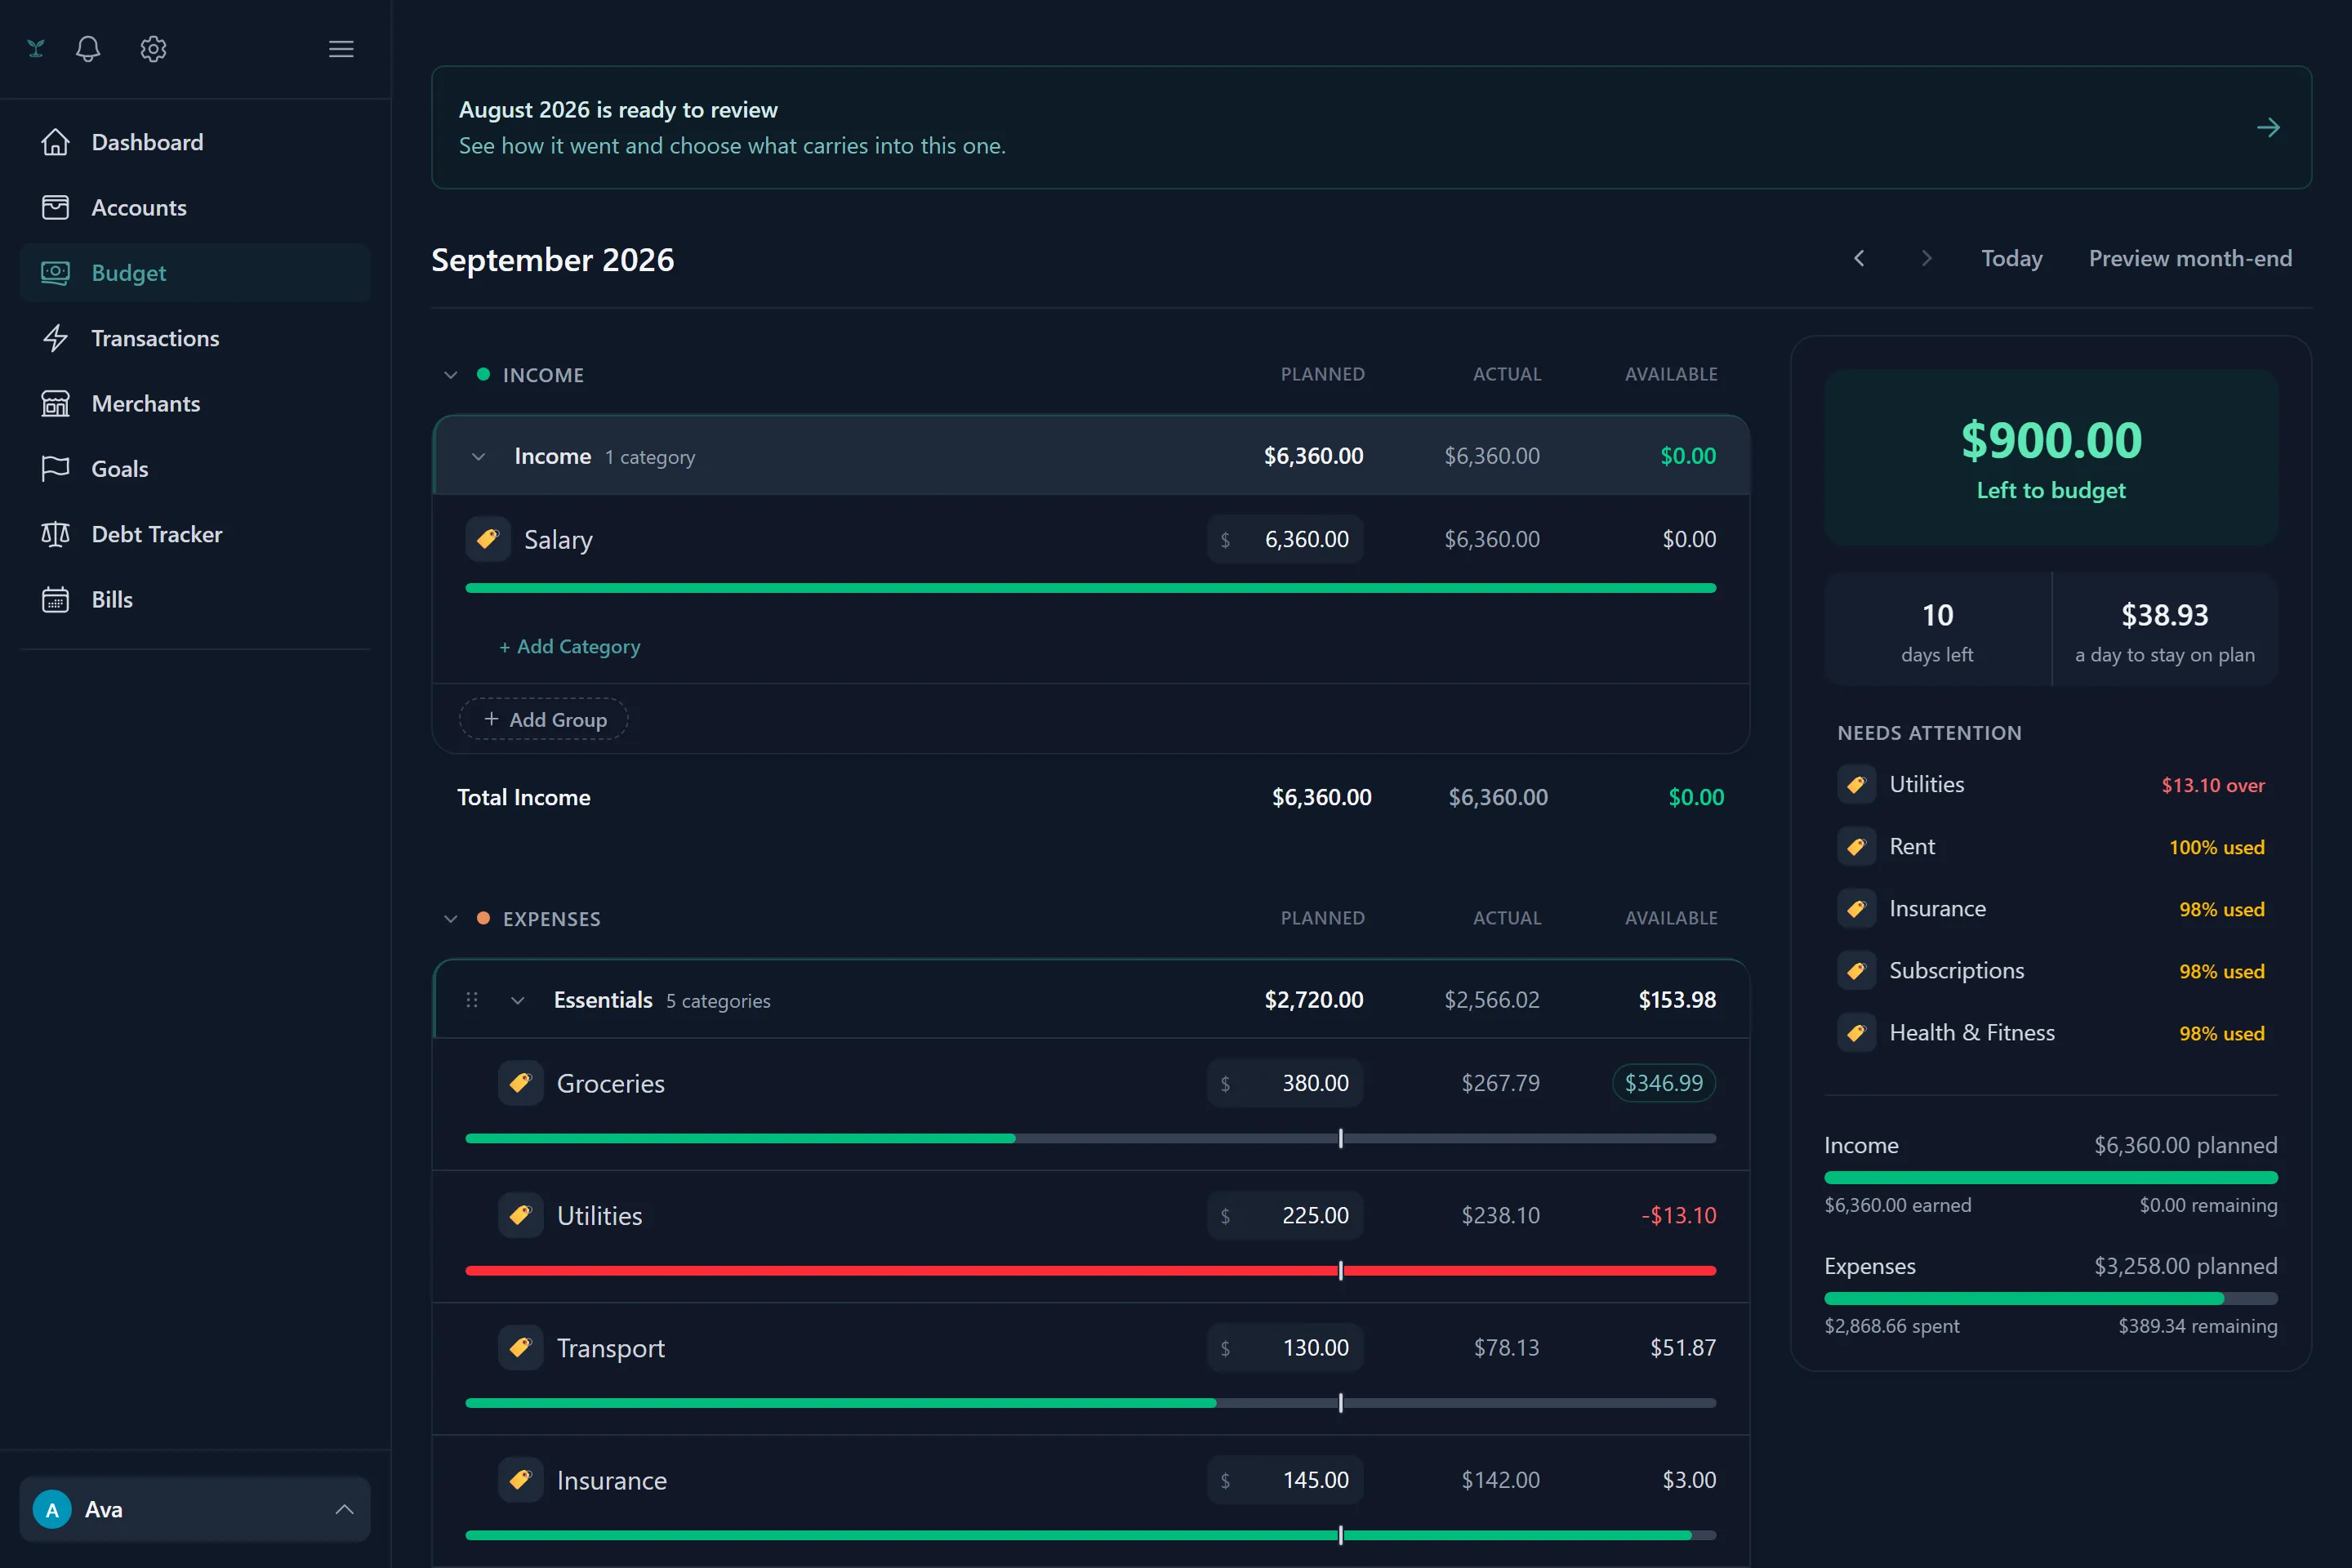This screenshot has width=2352, height=1568.
Task: Click Add Category under Income
Action: point(570,646)
